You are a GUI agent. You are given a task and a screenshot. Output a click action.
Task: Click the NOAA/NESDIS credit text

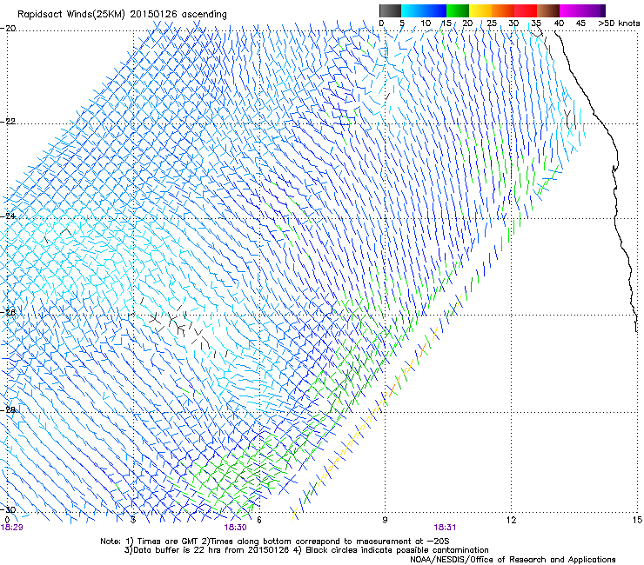point(513,559)
